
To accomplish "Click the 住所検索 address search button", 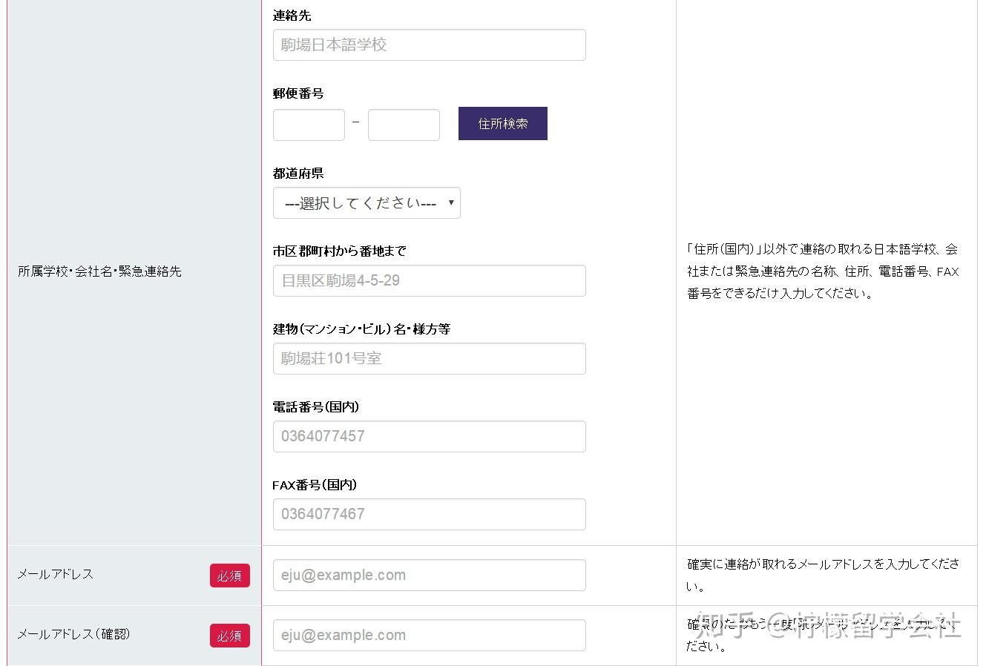I will [502, 123].
